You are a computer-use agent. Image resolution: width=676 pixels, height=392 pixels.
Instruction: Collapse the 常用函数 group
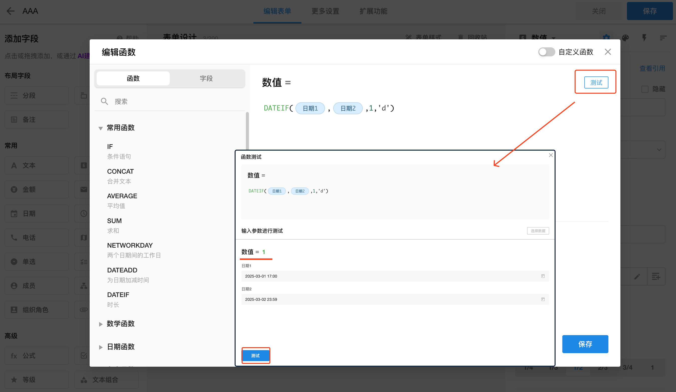point(101,128)
